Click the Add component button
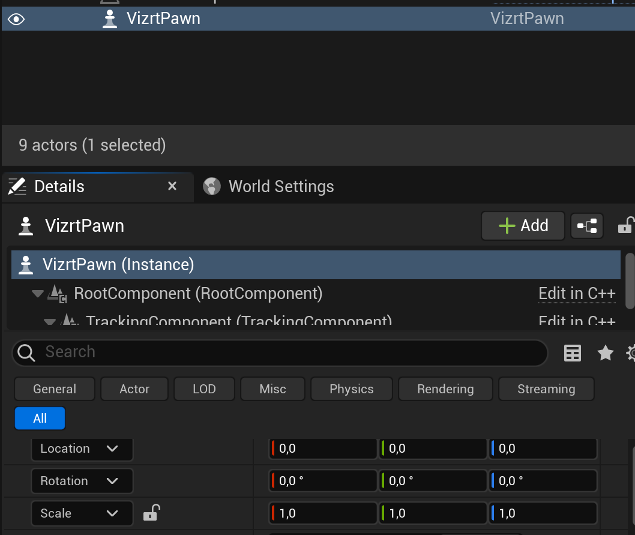The image size is (635, 535). coord(523,226)
